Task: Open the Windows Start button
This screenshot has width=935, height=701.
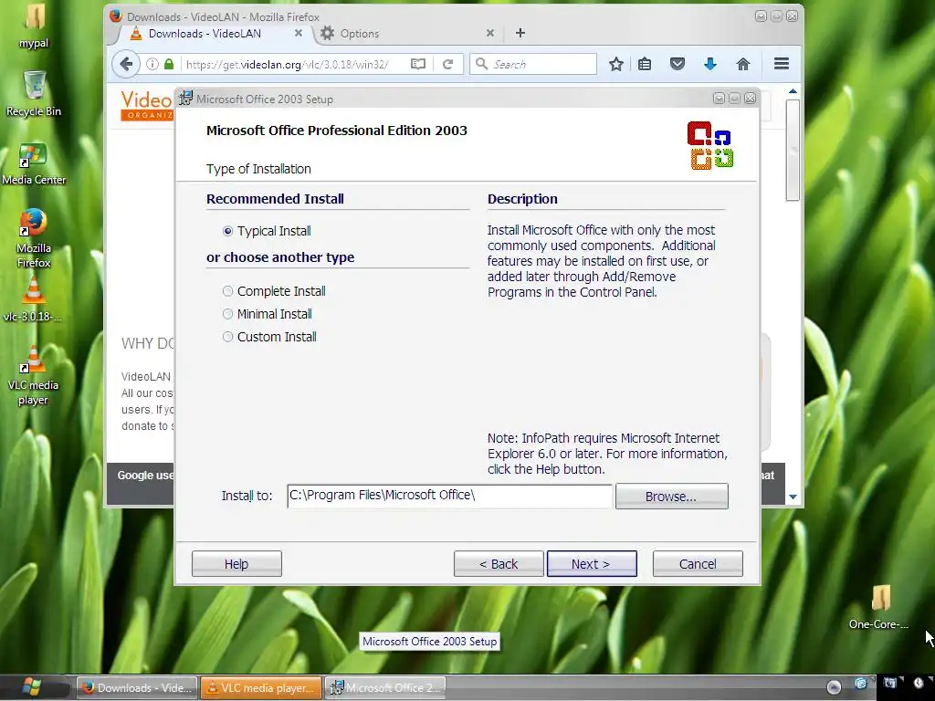Action: (x=31, y=686)
